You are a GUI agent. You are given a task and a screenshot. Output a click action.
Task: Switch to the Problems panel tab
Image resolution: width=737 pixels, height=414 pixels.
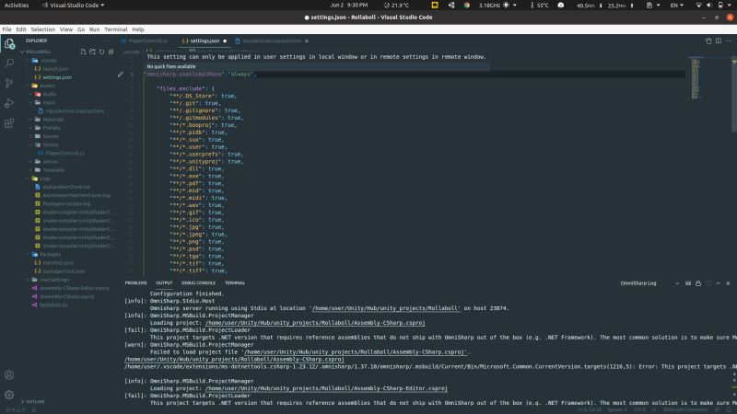point(135,283)
